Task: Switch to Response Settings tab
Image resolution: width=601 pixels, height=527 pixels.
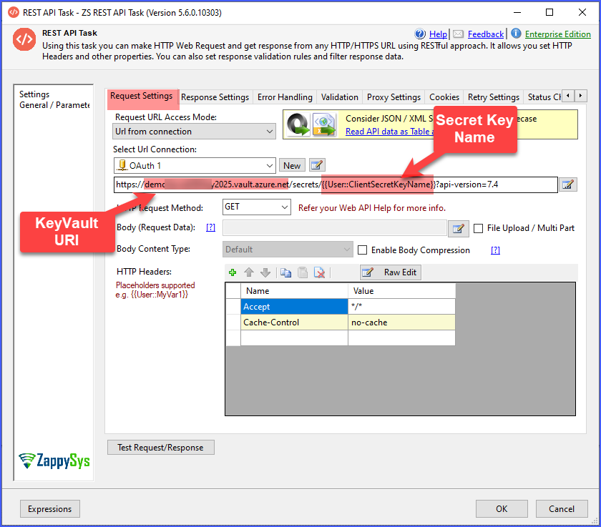Action: (x=215, y=97)
